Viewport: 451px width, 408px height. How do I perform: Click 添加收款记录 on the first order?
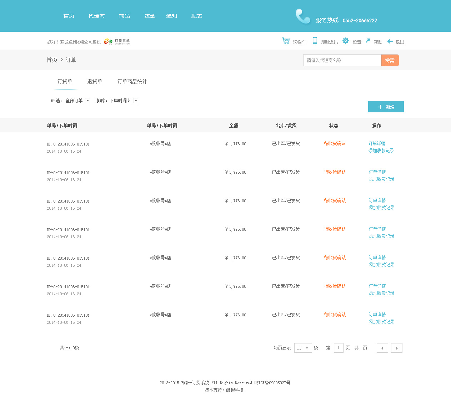point(381,151)
